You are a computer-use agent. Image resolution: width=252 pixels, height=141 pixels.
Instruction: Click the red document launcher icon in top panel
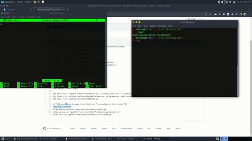click(43, 2)
